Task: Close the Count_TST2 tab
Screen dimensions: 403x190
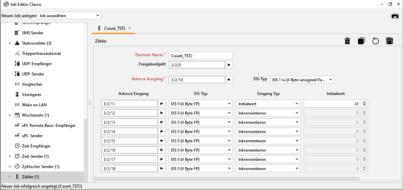Action: tap(130, 28)
